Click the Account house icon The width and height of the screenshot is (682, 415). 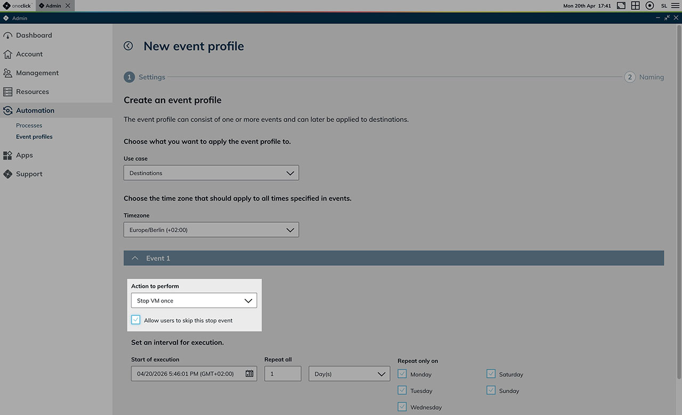[x=7, y=54]
